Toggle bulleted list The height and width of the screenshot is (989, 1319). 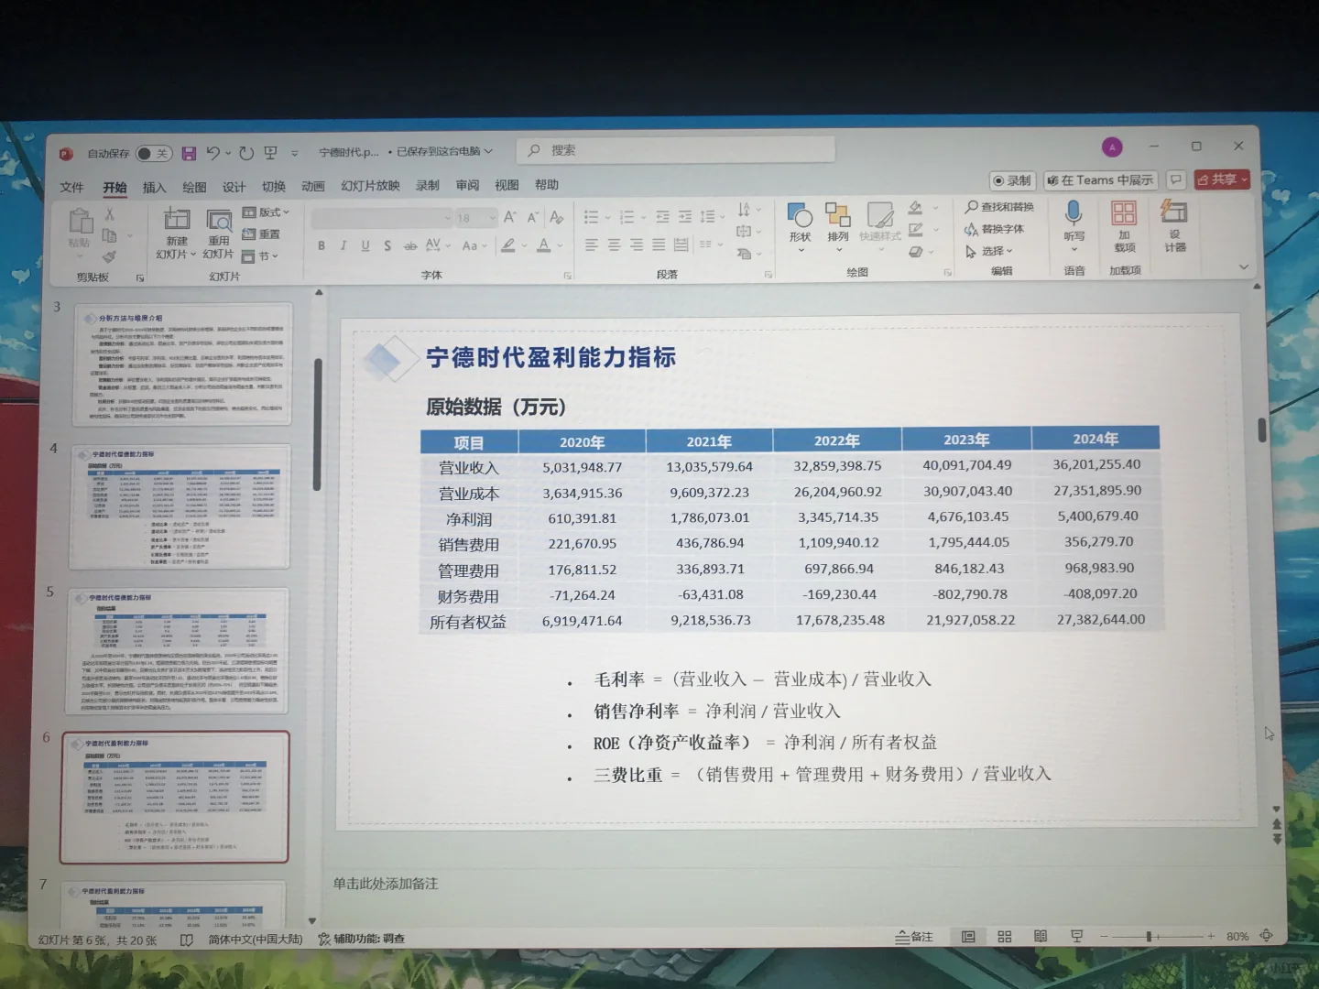(x=591, y=217)
